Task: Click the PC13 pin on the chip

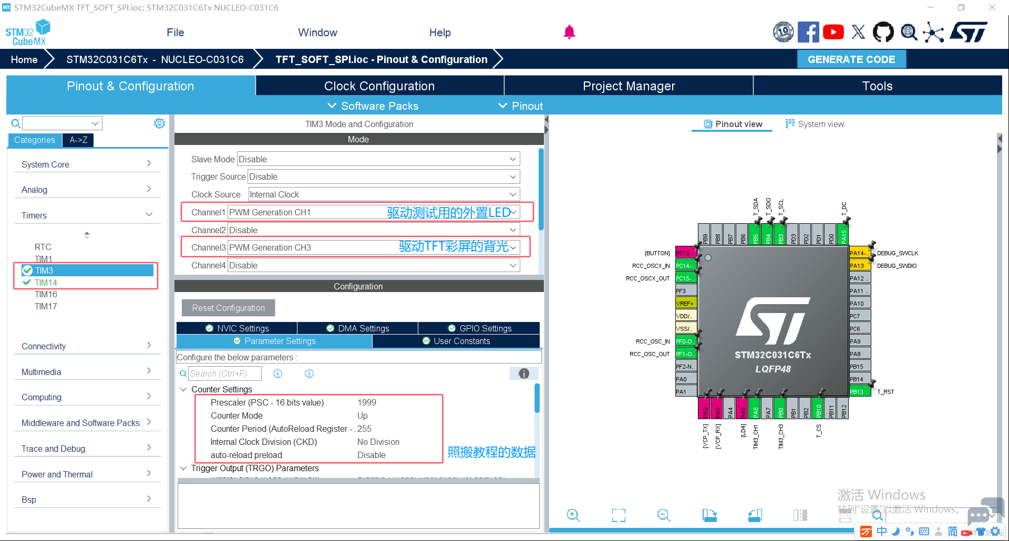Action: point(686,253)
